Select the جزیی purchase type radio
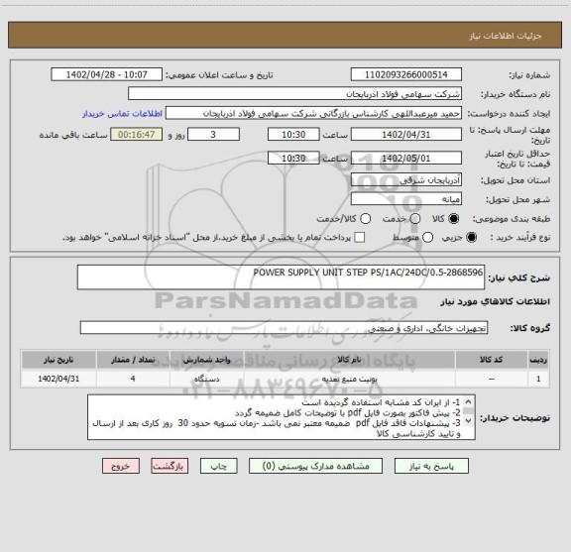Screen dimensions: 571x552 click(471, 238)
